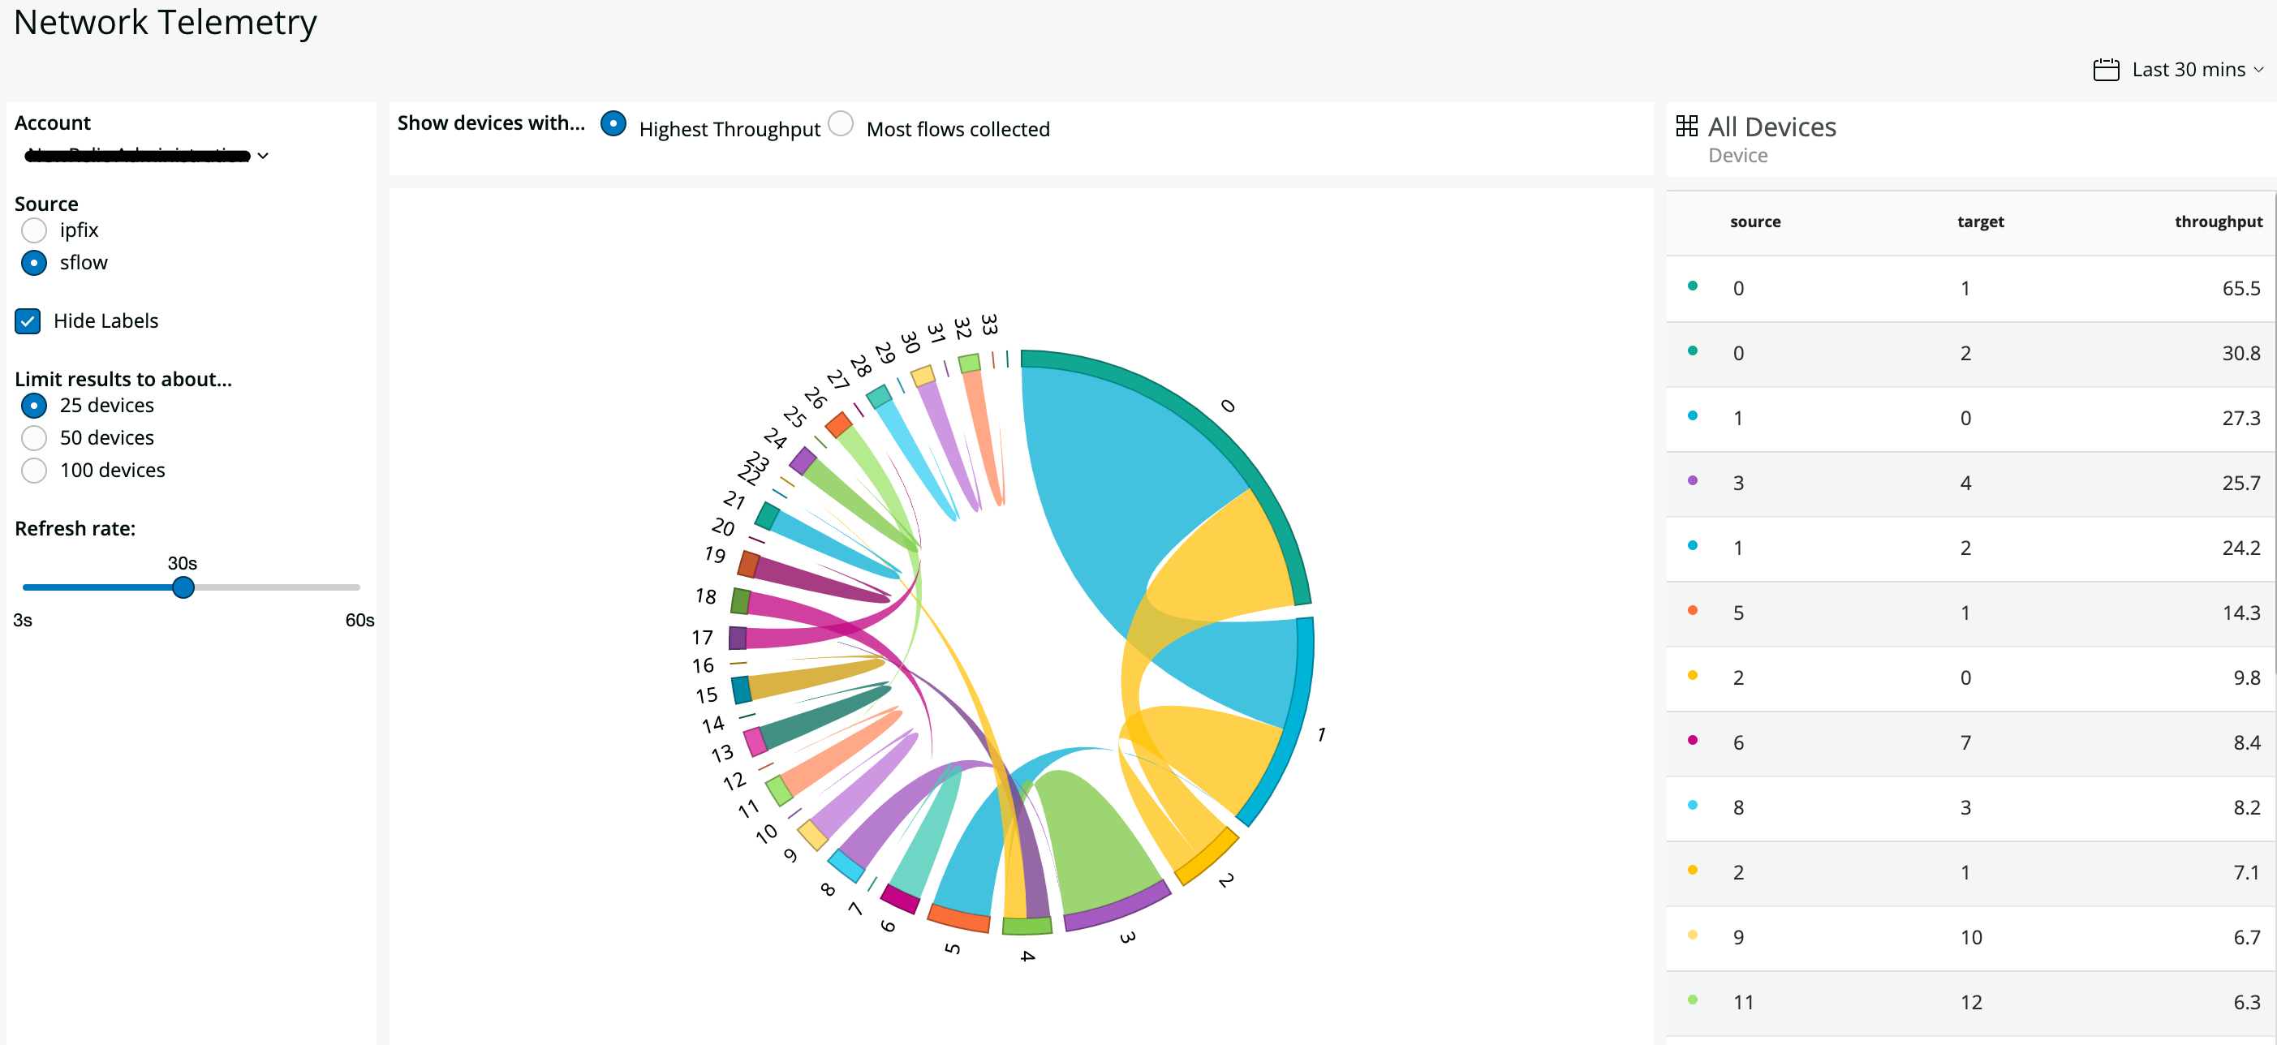This screenshot has height=1045, width=2277.
Task: Select Most flows collected option
Action: (841, 124)
